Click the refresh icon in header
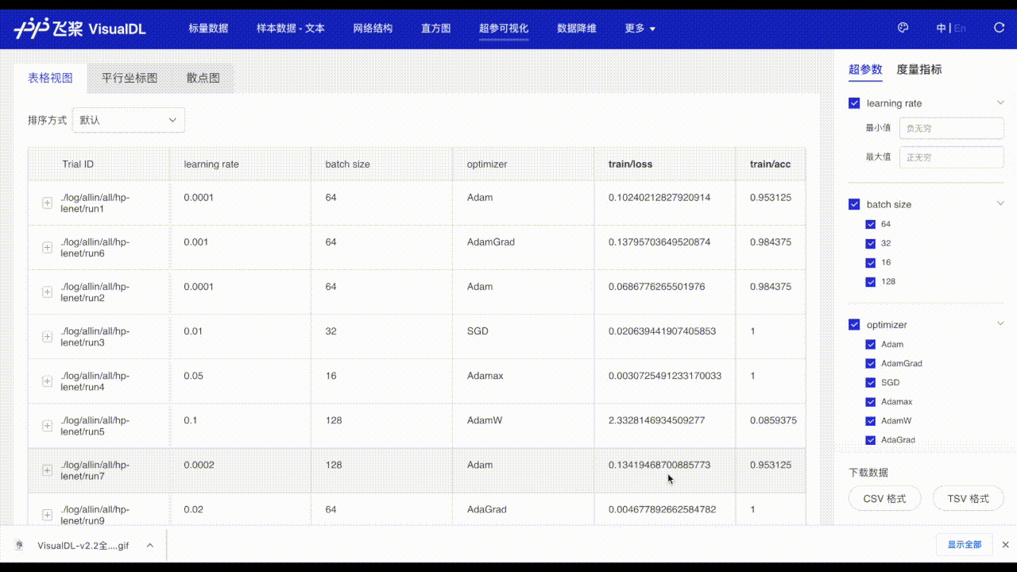Image resolution: width=1017 pixels, height=572 pixels. (x=1000, y=28)
